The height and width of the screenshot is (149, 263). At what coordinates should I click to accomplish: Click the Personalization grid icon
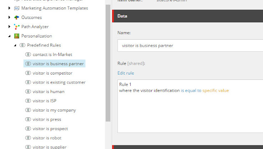tap(16, 36)
